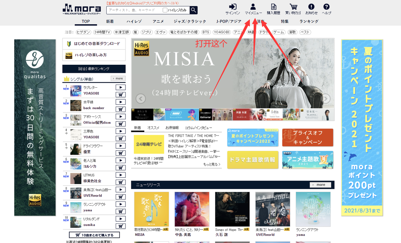Open 購入履歴 purchase history icon
The width and height of the screenshot is (401, 243).
tap(274, 9)
